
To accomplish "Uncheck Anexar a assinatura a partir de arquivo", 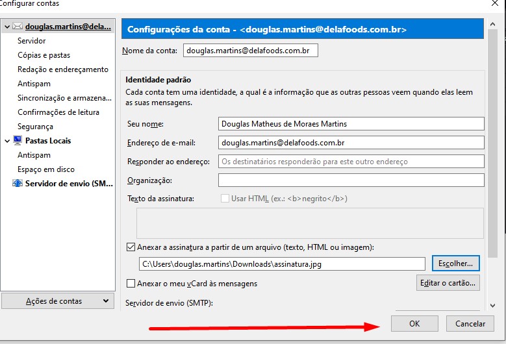I will coord(131,247).
